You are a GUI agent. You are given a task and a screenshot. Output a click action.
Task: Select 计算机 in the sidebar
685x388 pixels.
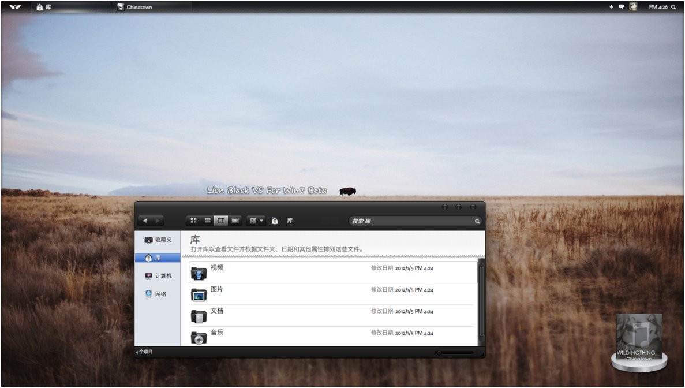[158, 276]
